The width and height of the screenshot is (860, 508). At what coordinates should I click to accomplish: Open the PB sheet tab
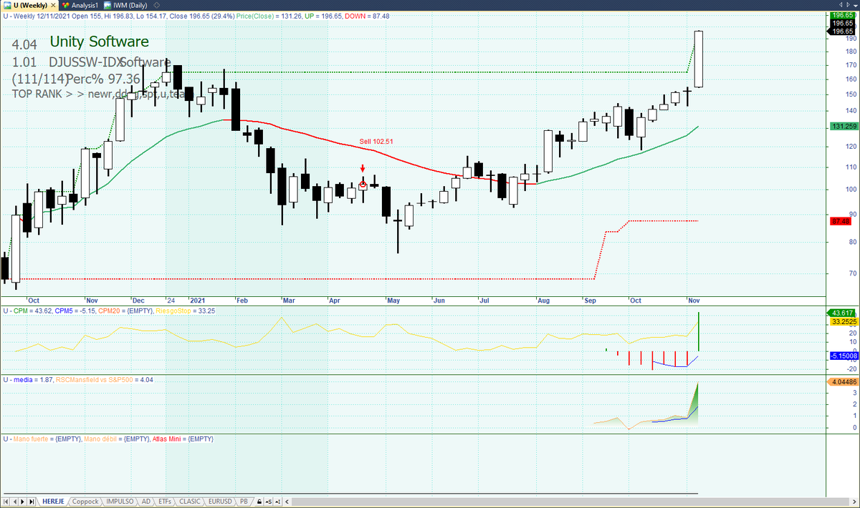coord(244,501)
